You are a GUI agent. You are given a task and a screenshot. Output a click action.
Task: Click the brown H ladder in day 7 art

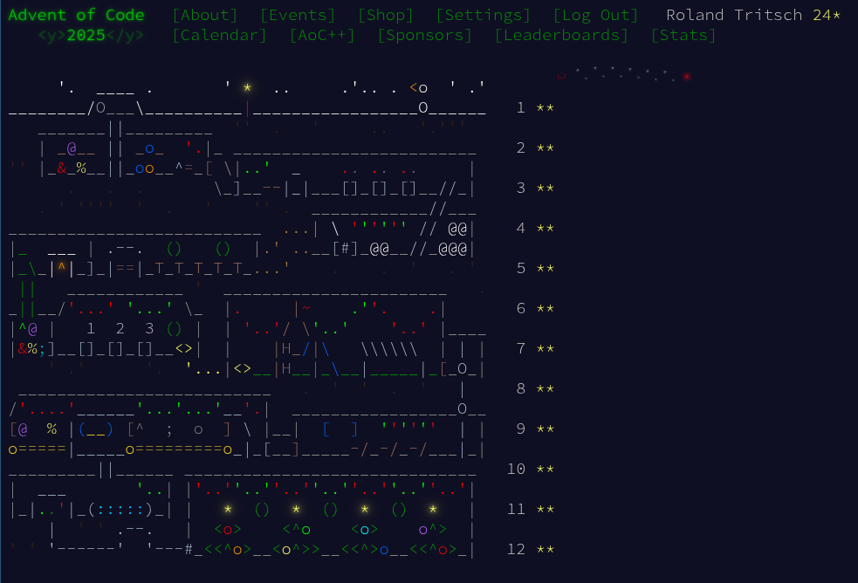click(286, 358)
